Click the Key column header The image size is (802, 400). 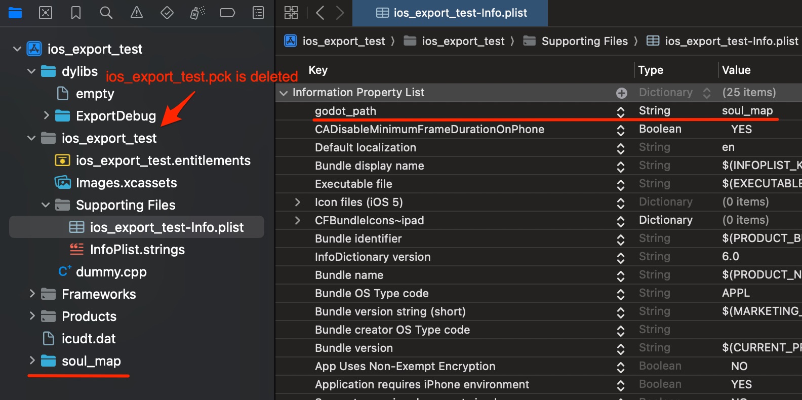(318, 70)
